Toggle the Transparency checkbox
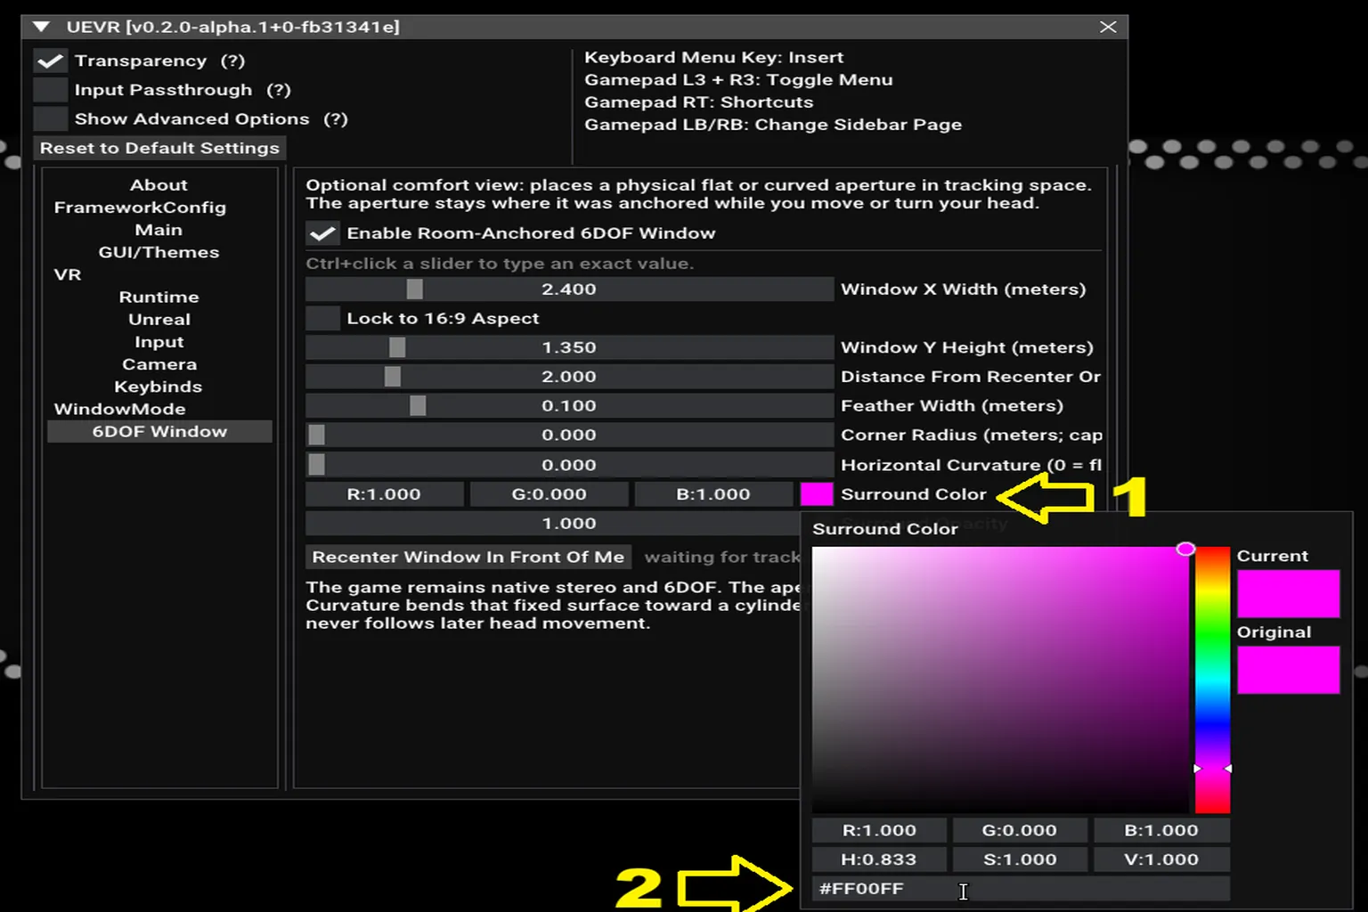The width and height of the screenshot is (1368, 912). click(x=50, y=61)
